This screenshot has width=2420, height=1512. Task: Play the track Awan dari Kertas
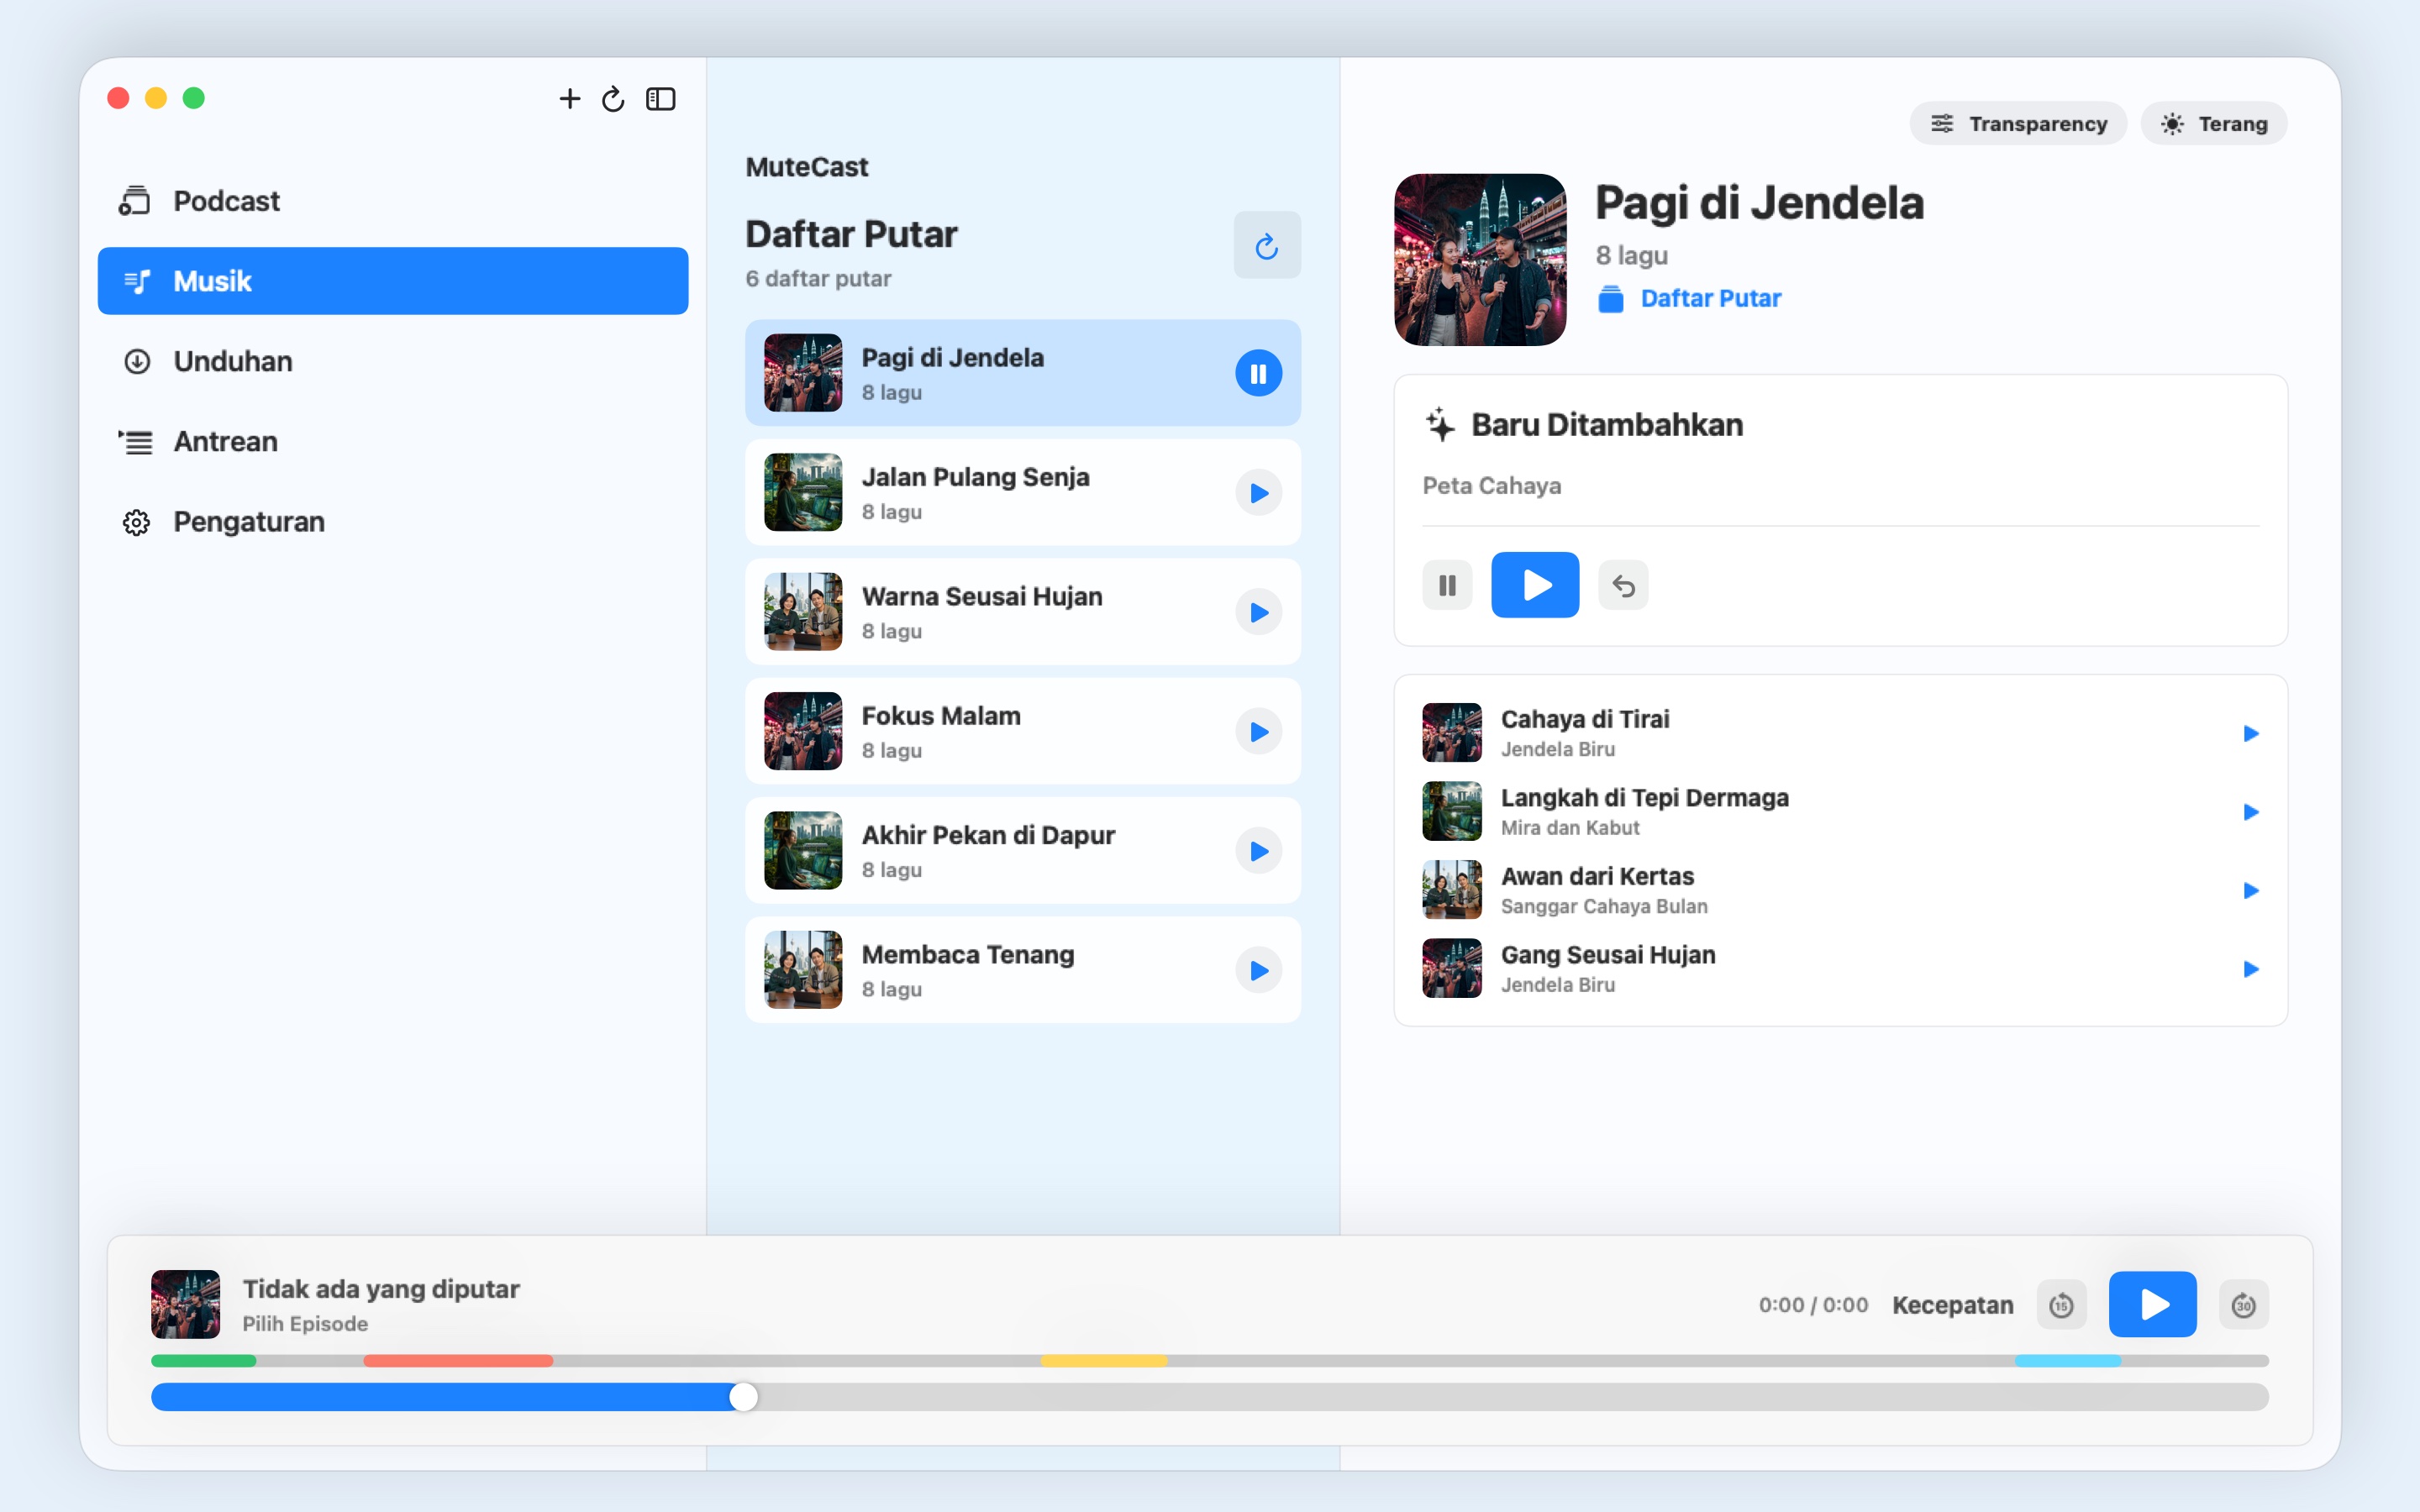(2251, 890)
